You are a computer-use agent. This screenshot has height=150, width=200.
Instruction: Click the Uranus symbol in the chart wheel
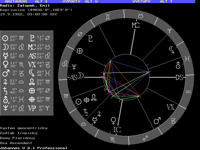pyautogui.click(x=178, y=65)
